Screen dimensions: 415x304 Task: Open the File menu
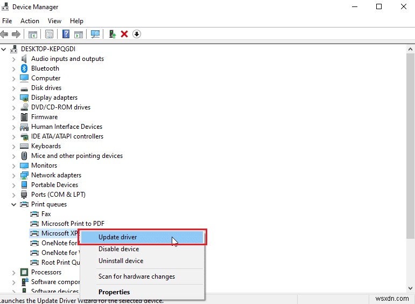7,20
